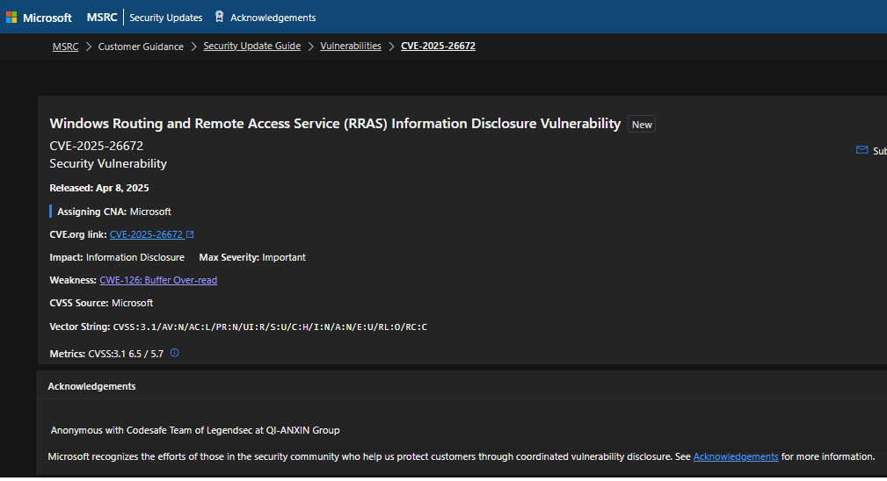Select Acknowledgements text in top navigation

[273, 18]
